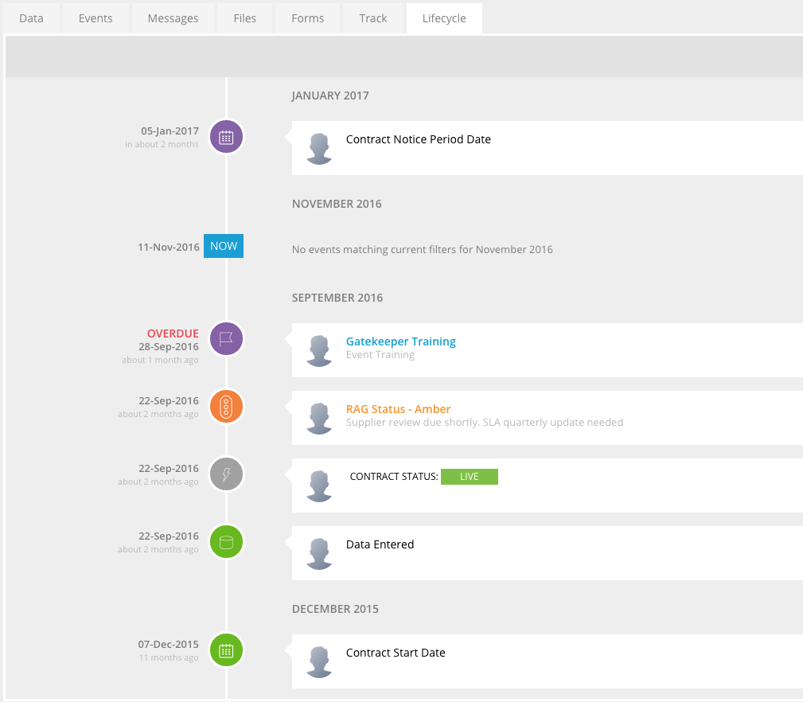Viewport: 803px width, 702px height.
Task: Click the user avatar beside Data Entered
Action: (x=319, y=553)
